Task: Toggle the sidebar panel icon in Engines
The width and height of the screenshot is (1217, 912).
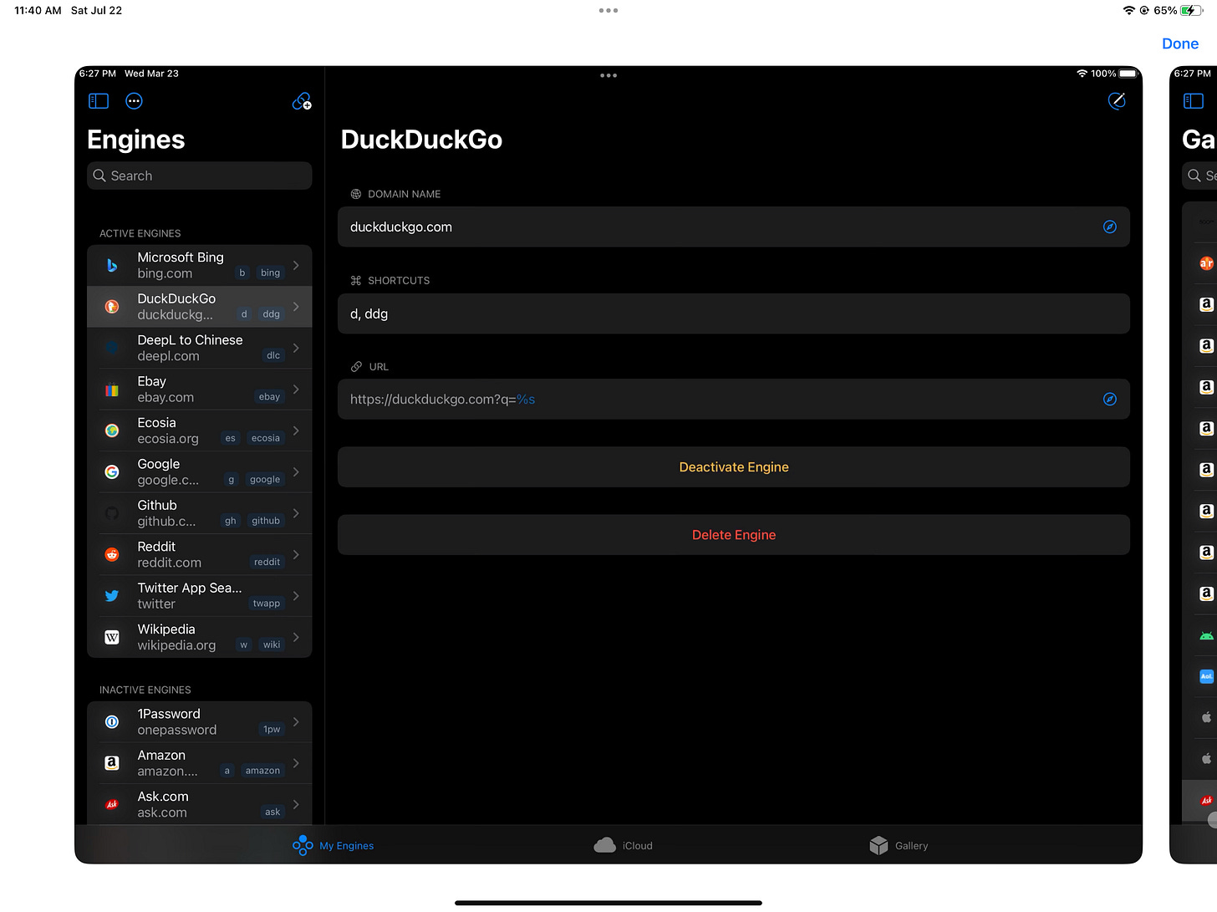Action: 99,101
